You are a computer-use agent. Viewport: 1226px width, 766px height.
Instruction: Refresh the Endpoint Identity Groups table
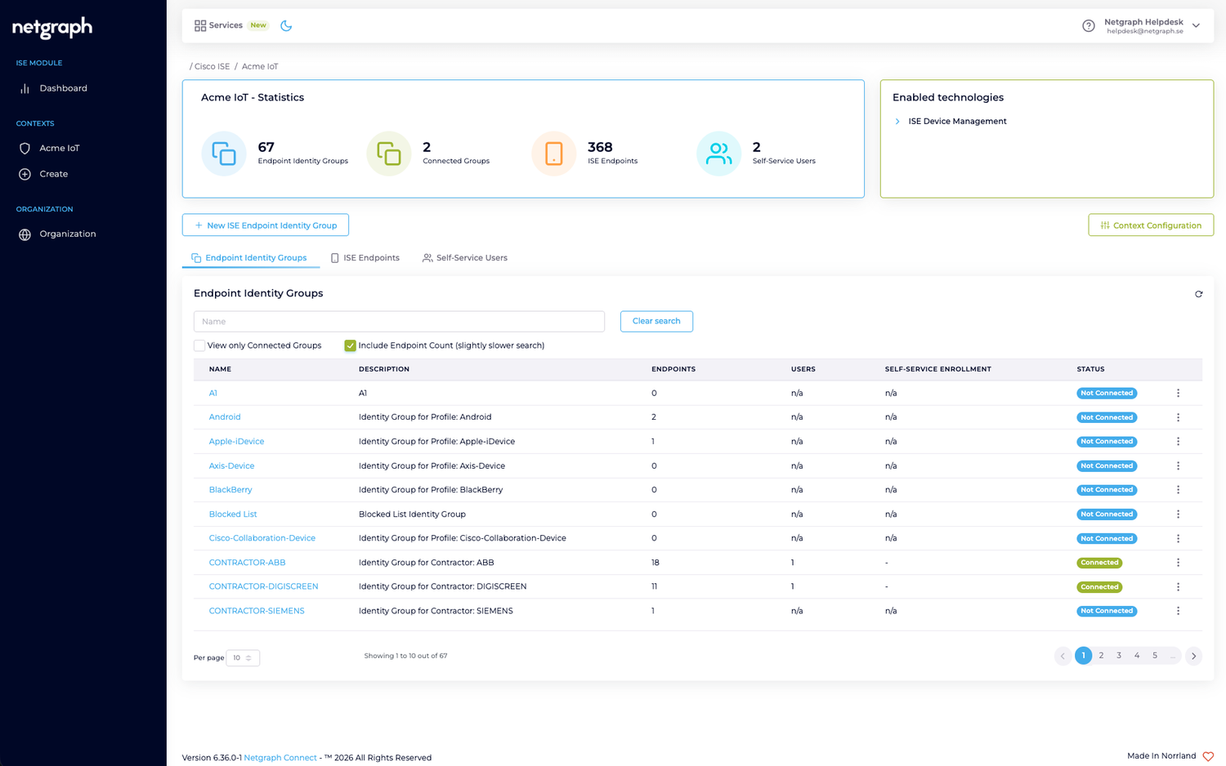point(1198,294)
